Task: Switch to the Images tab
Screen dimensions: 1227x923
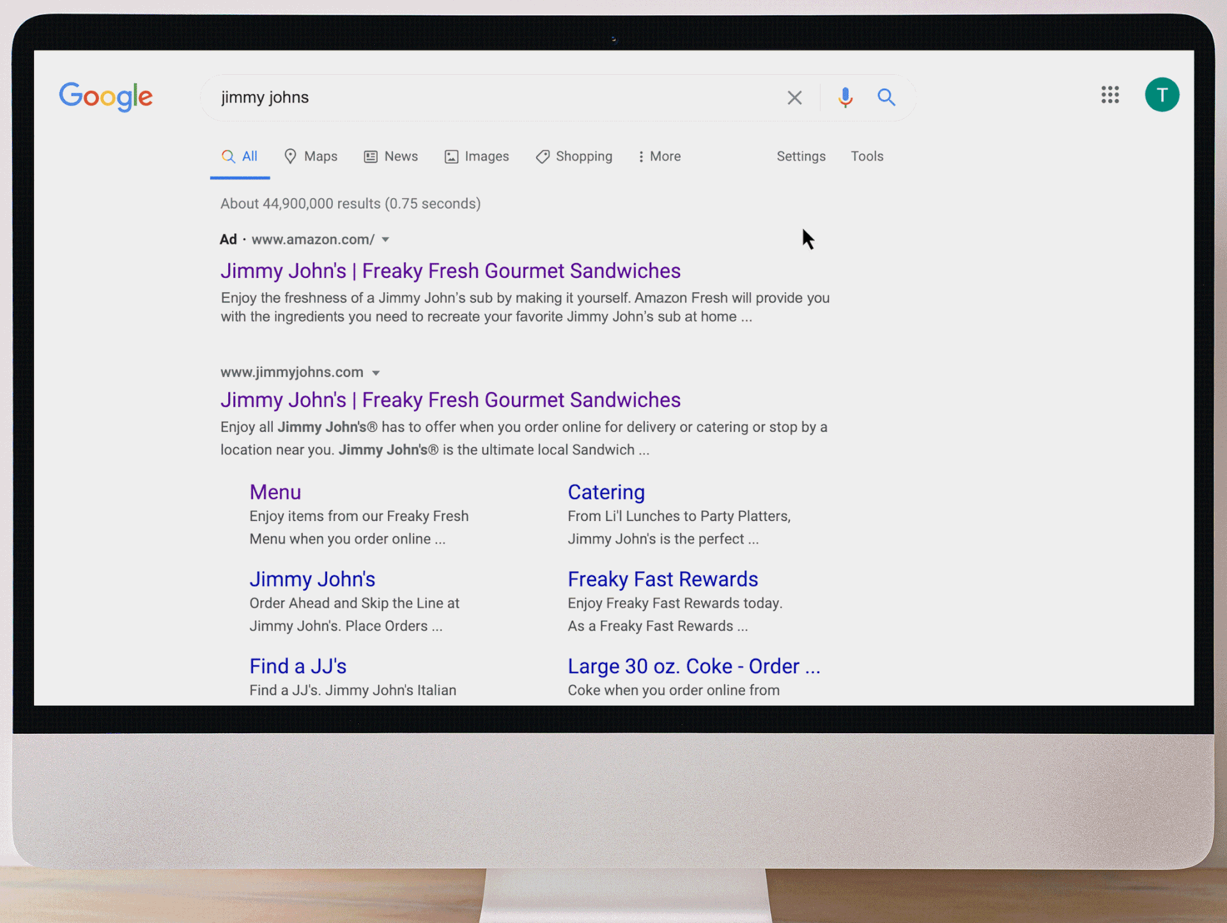Action: 477,157
